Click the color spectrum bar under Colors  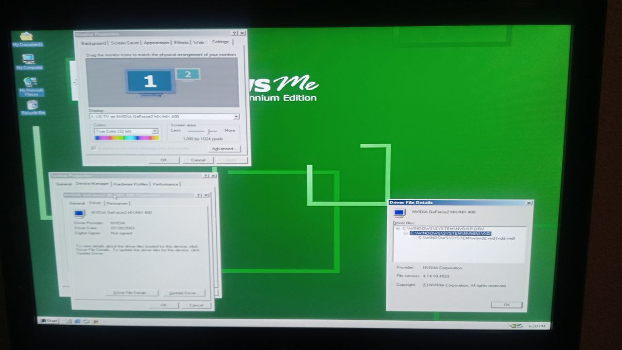point(126,138)
